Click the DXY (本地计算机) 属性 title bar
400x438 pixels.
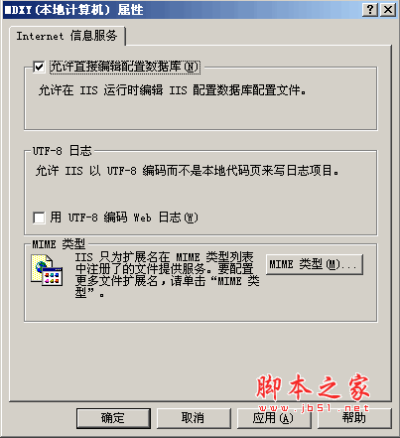(x=199, y=10)
